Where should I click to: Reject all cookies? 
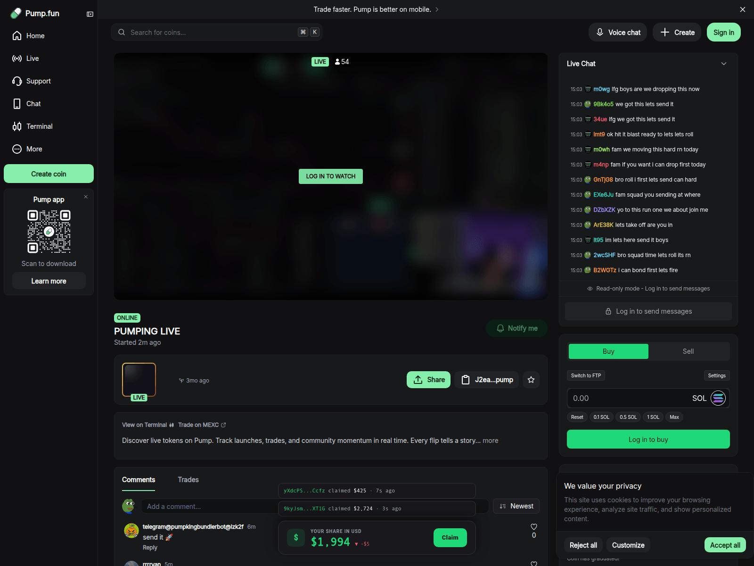pos(583,545)
